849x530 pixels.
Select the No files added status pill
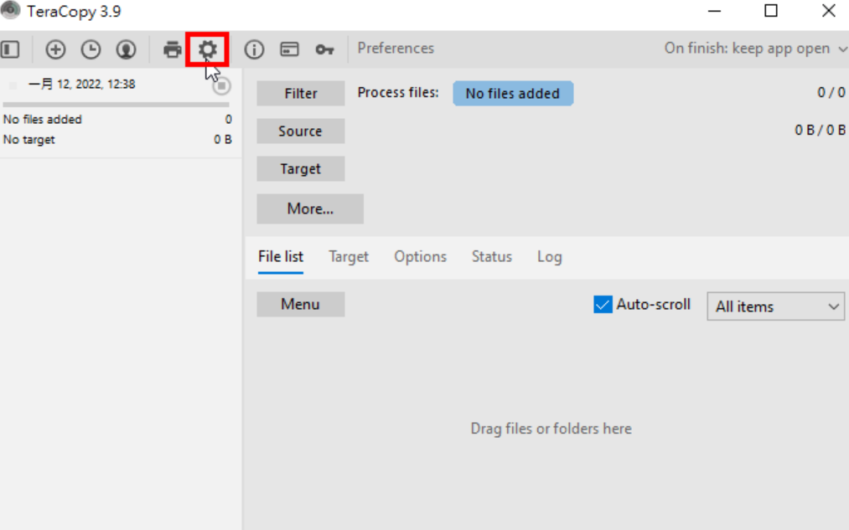pyautogui.click(x=513, y=94)
